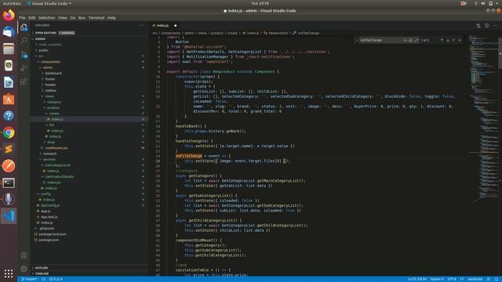Screen dimensions: 502x282
Task: Expand replace mode in find widget
Action: (x=357, y=40)
